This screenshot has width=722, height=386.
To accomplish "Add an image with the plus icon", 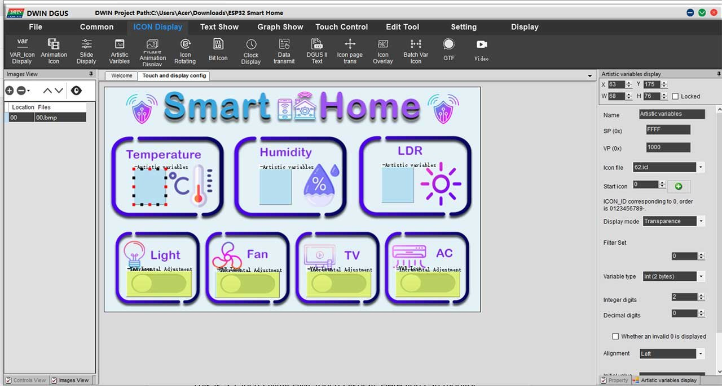I will 10,91.
